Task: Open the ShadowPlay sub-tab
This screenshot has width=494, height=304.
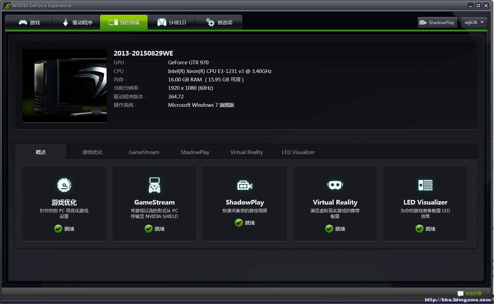Action: point(195,152)
